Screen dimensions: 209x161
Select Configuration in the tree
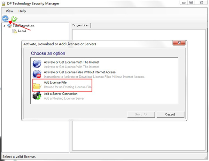(23, 26)
